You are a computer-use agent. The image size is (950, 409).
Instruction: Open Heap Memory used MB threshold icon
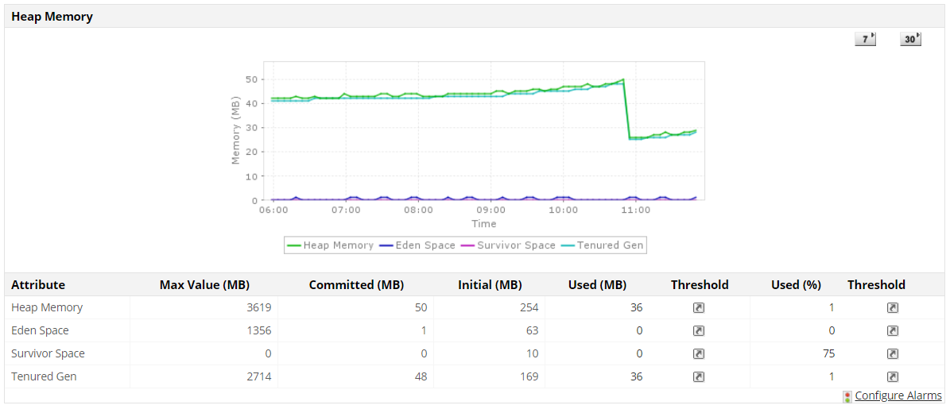click(699, 308)
